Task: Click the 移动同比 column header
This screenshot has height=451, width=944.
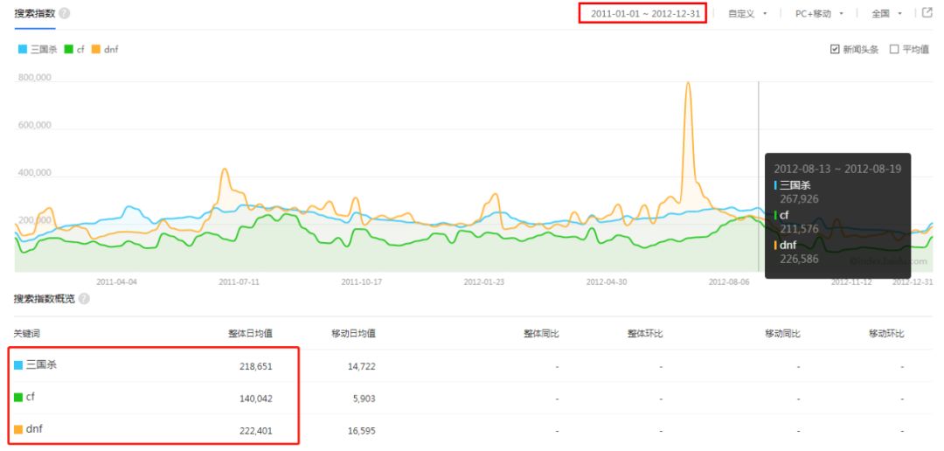Action: (x=782, y=334)
